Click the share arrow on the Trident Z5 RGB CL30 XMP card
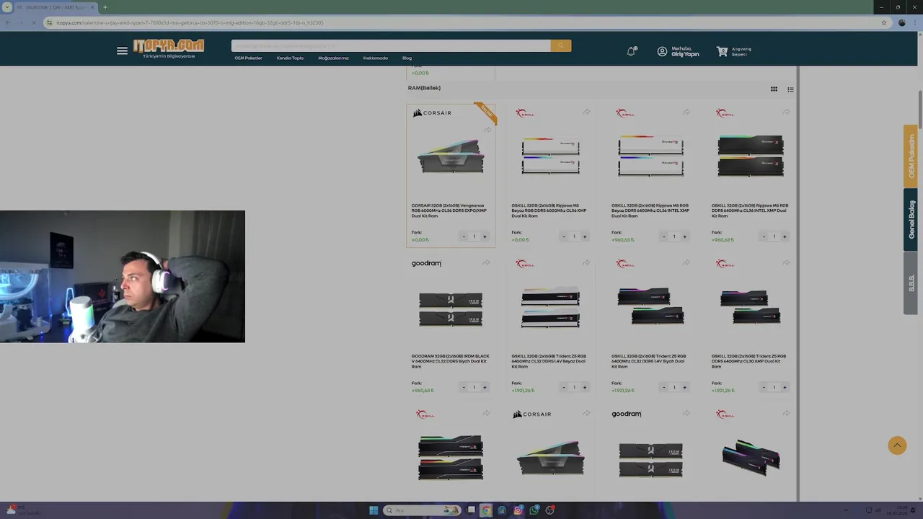923x519 pixels. 786,262
